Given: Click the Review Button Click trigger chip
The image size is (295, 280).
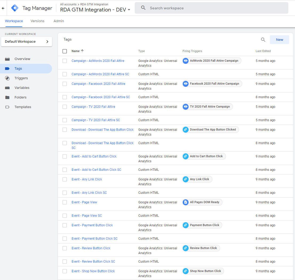Looking at the screenshot, I should [201, 248].
